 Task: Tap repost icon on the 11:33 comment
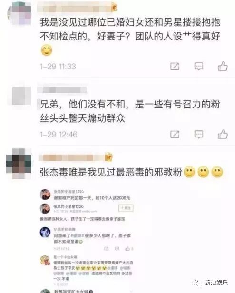pos(175,66)
